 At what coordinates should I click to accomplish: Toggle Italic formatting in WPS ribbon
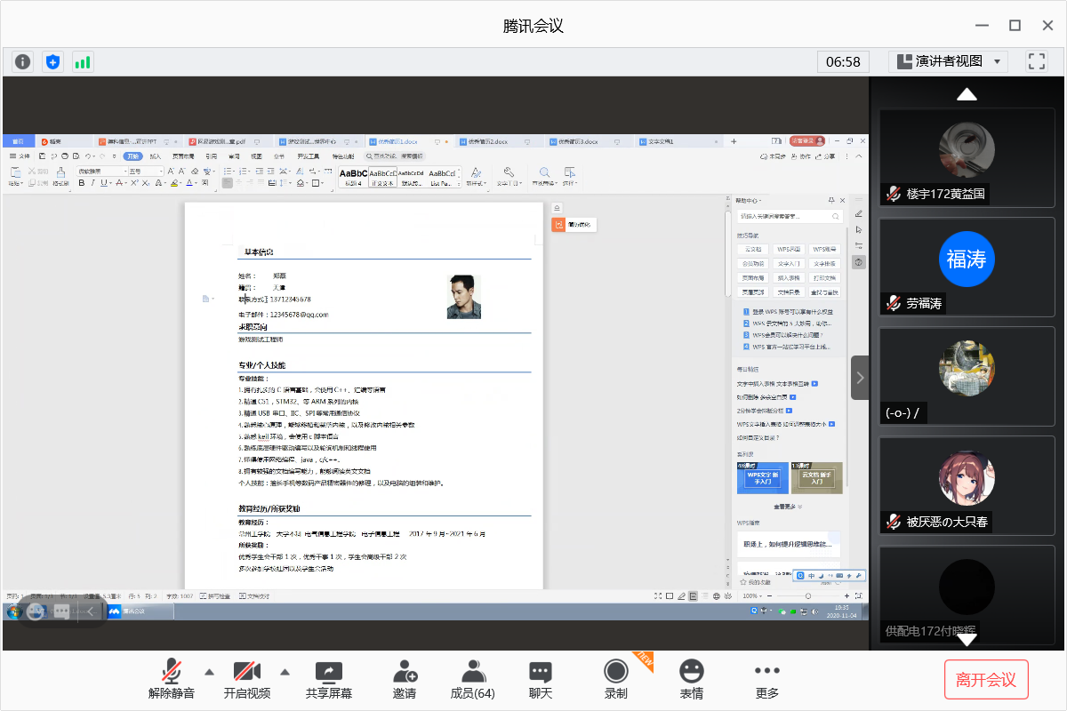92,183
